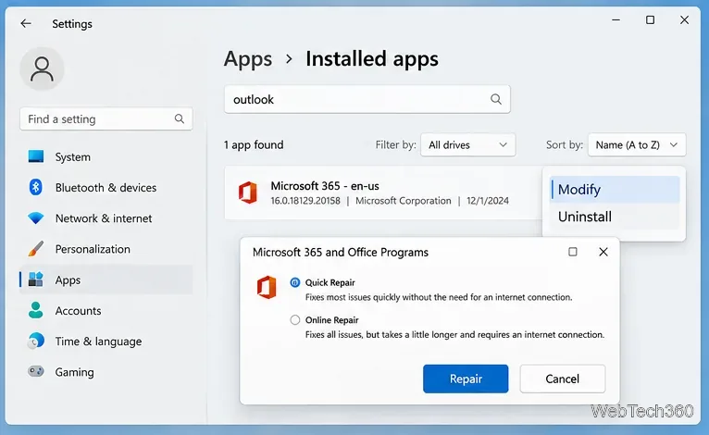Open the Filter by All drives dropdown

coord(468,144)
